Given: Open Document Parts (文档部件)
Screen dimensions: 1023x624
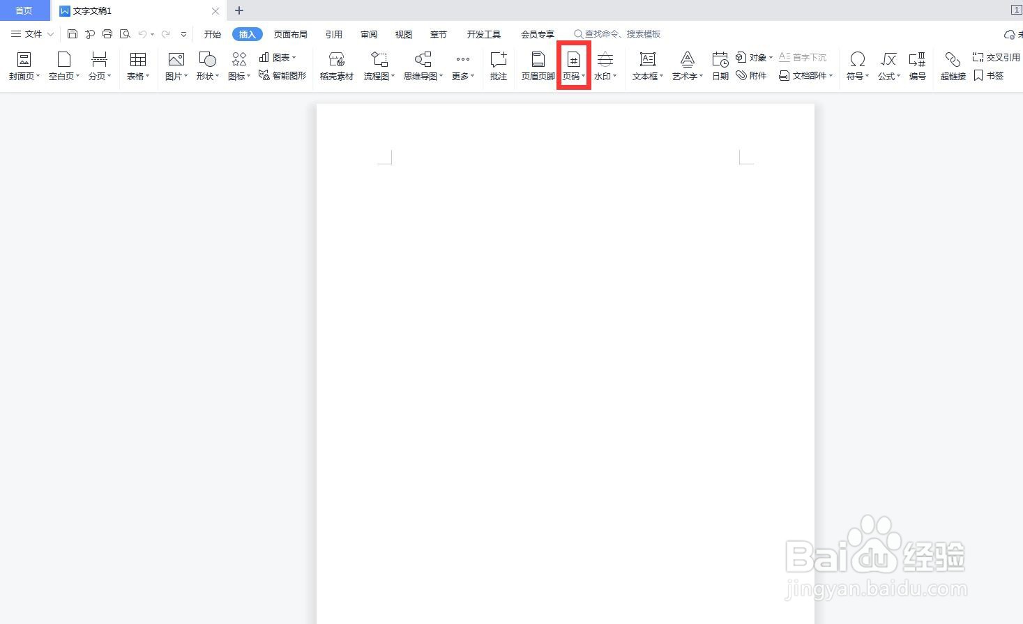Looking at the screenshot, I should coord(805,75).
